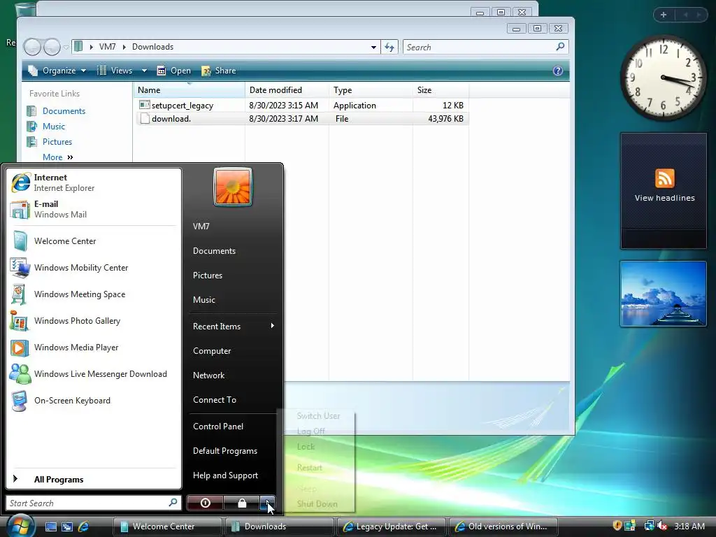Open Network from Start menu
Image resolution: width=716 pixels, height=537 pixels.
233,375
